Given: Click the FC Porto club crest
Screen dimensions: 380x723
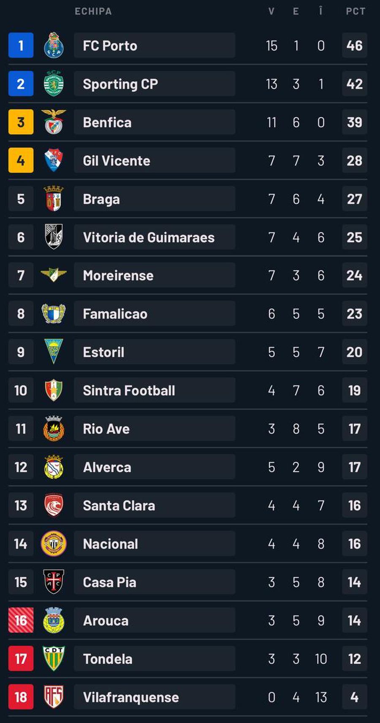Looking at the screenshot, I should click(54, 45).
